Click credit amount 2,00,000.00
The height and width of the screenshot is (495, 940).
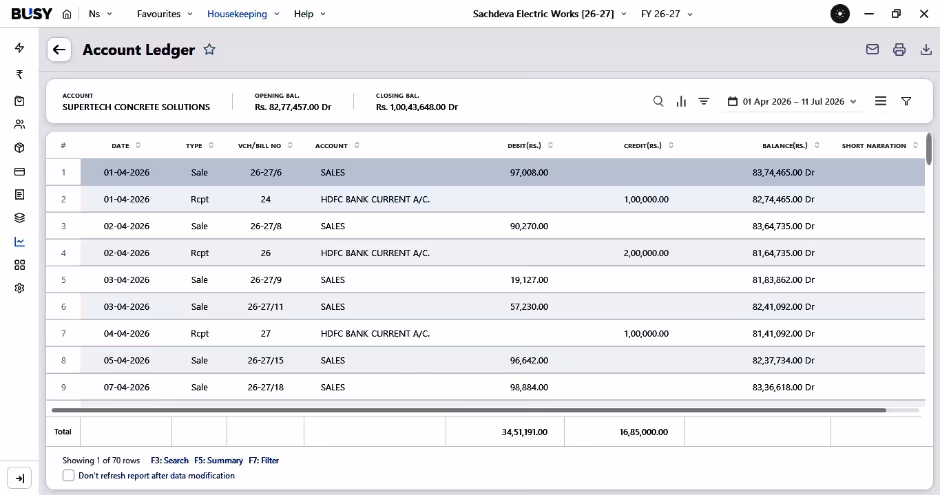646,253
